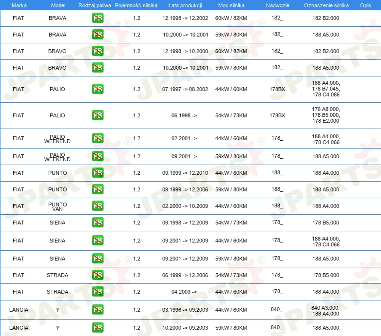Click engine codes 188 A4.000, 178 B7.045, 178 C4.066
The image size is (381, 336).
(x=326, y=89)
